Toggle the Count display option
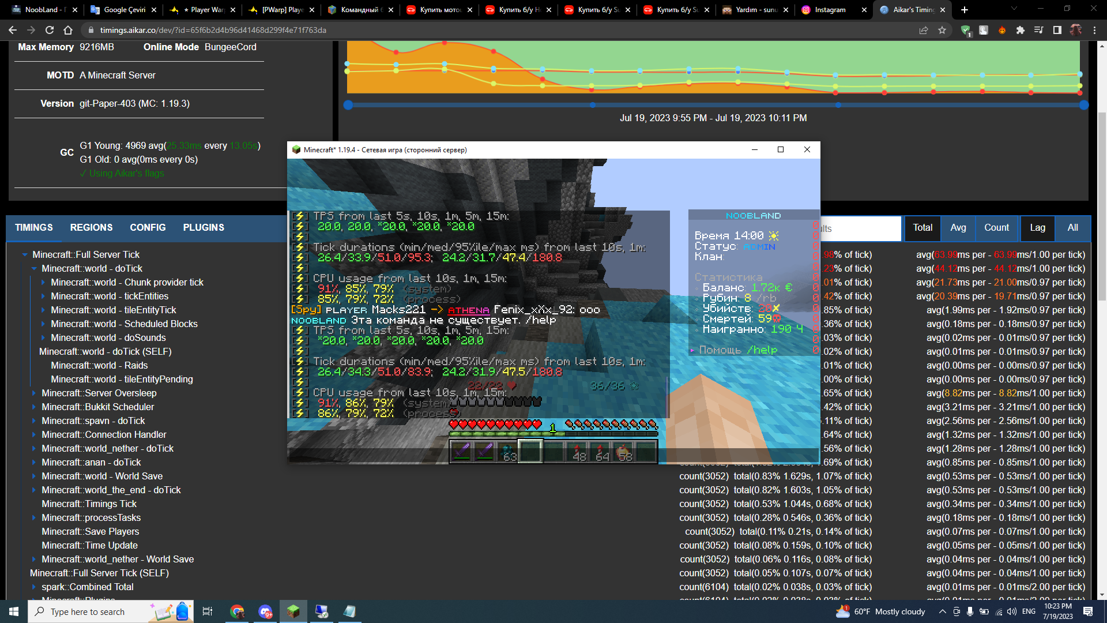1107x623 pixels. coord(996,228)
